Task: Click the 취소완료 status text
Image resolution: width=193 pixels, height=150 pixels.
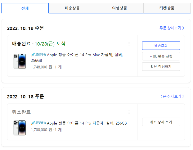Action: click(21, 112)
